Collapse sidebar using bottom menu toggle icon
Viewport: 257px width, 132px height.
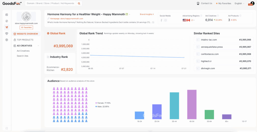click(x=7, y=128)
